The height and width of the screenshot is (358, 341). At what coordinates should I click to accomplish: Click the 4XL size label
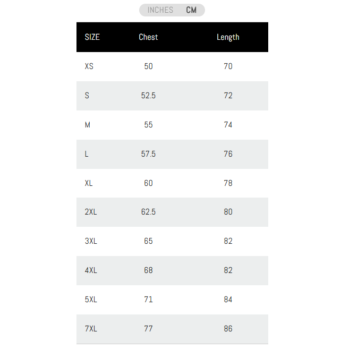tap(91, 270)
